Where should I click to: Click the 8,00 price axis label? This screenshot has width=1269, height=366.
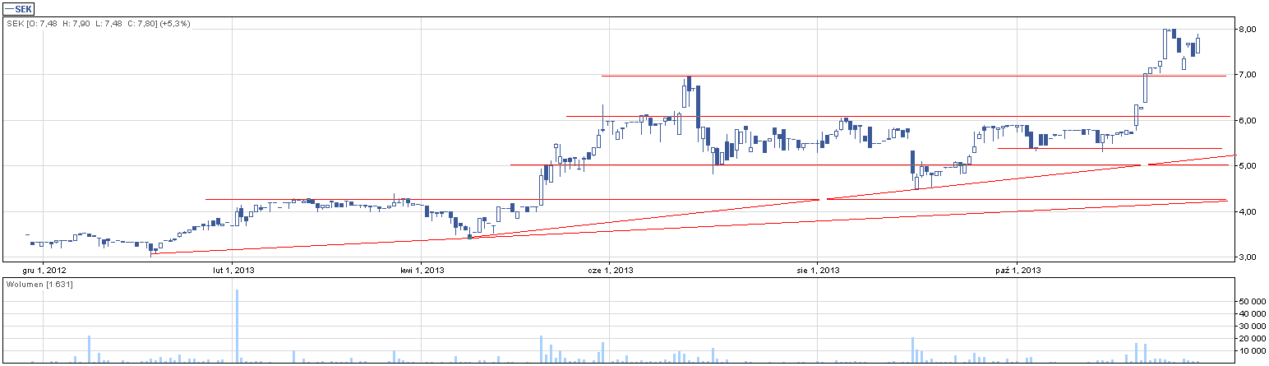click(x=1247, y=30)
